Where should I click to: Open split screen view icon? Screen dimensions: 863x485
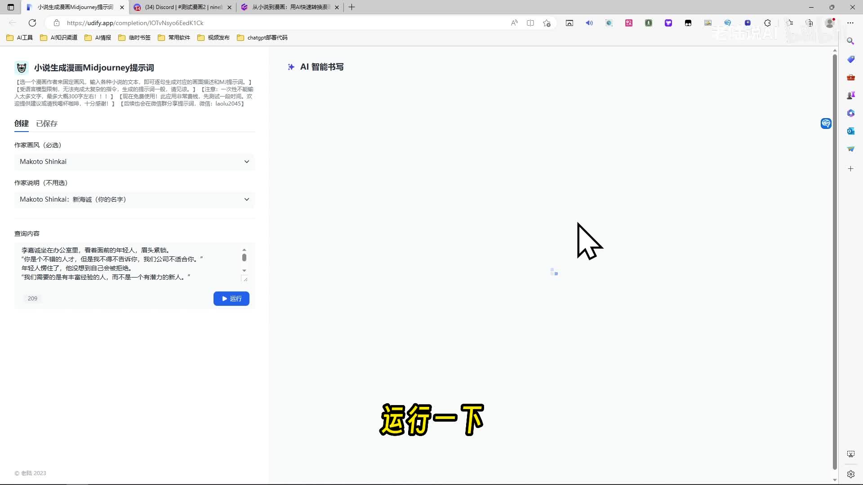click(530, 23)
